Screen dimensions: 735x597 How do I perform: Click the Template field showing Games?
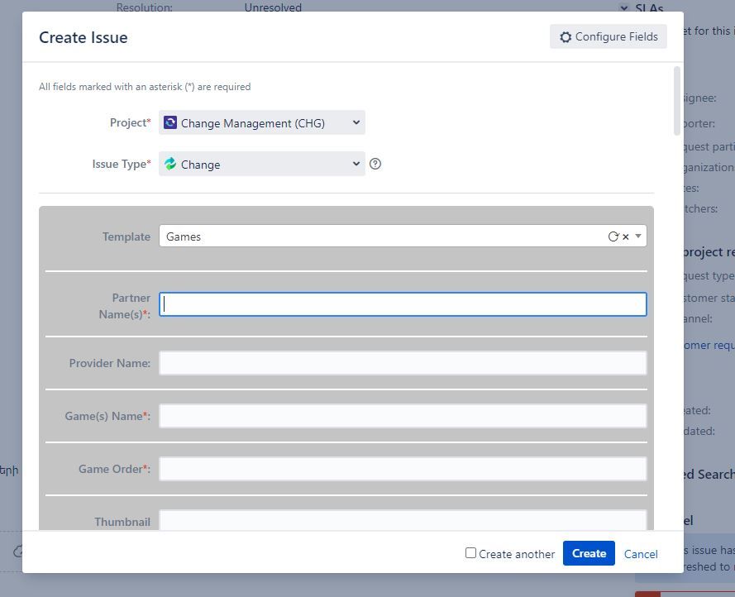pos(403,236)
